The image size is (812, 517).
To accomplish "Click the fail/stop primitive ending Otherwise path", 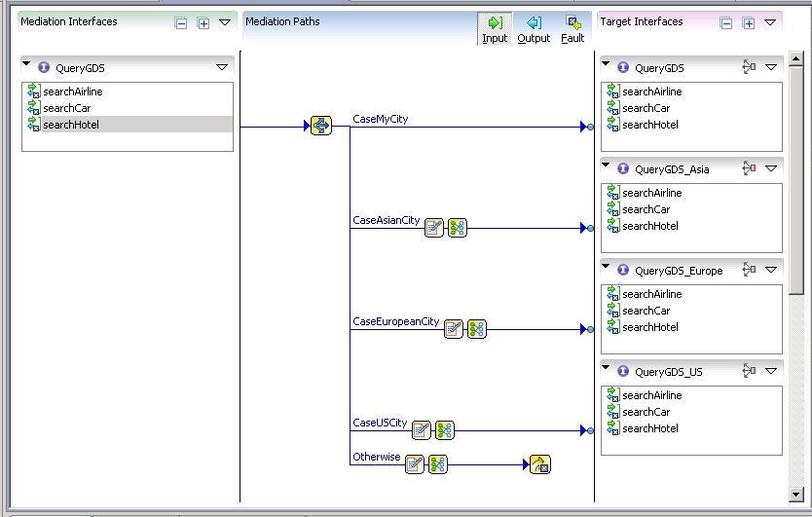I will click(540, 464).
